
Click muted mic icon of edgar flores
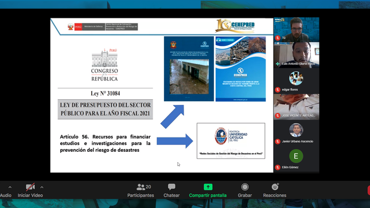pos(278,89)
